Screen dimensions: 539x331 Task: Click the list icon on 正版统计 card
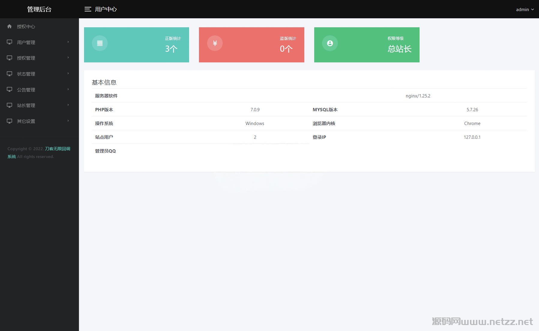100,43
